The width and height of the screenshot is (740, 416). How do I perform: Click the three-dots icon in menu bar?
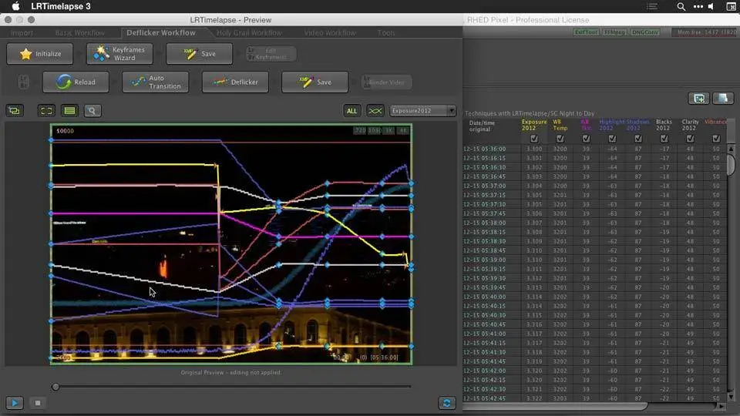[698, 6]
